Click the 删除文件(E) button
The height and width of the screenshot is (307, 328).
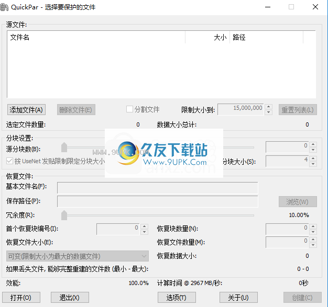tap(76, 110)
